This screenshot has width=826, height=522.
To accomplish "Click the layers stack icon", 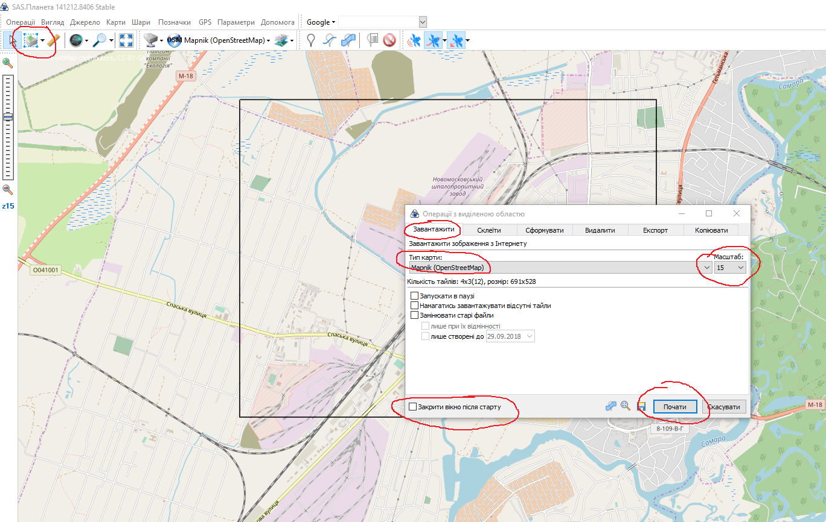I will (x=281, y=40).
